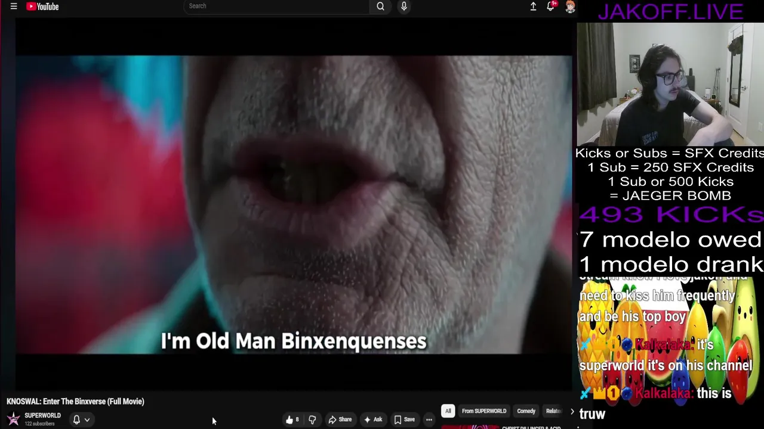
Task: Open the SUPERWORLD channel name link
Action: (42, 415)
